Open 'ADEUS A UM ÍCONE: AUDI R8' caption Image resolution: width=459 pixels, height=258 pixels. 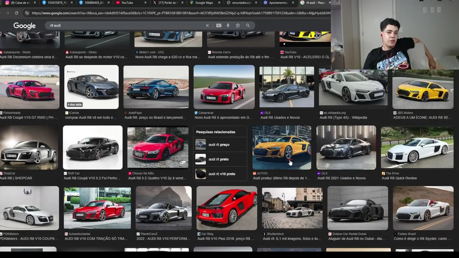[x=422, y=118]
